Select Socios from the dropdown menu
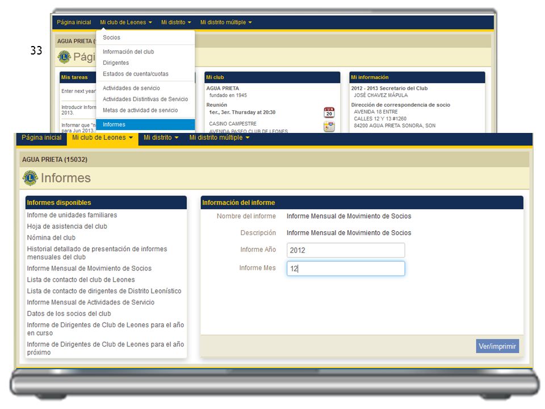 [x=145, y=37]
